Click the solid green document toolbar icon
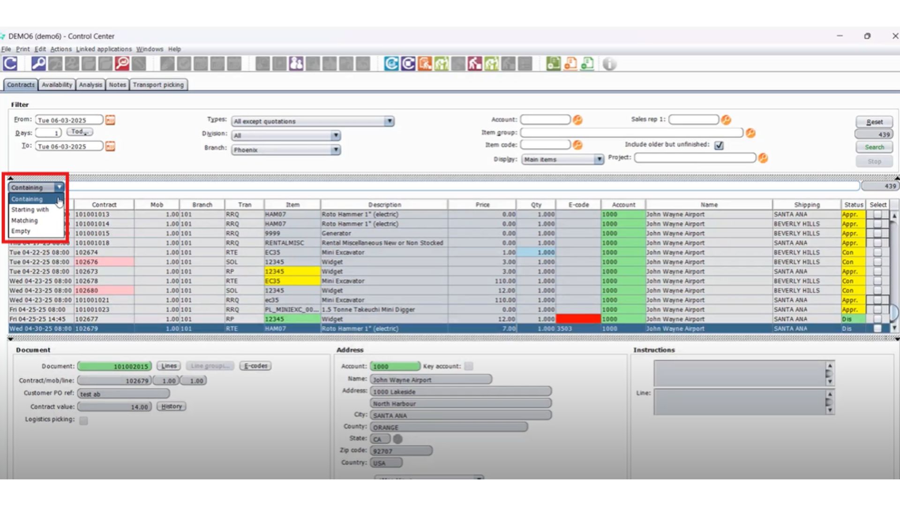 point(553,63)
